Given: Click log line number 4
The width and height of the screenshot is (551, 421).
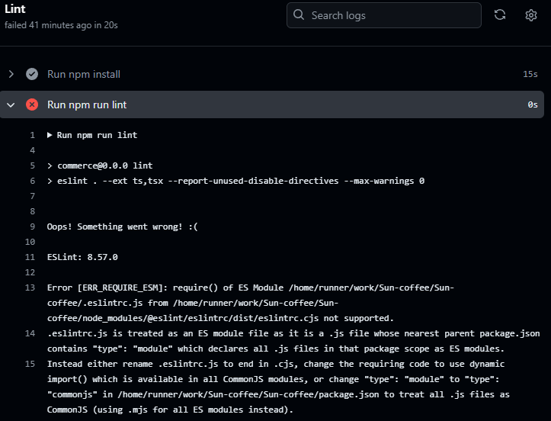Looking at the screenshot, I should tap(32, 150).
